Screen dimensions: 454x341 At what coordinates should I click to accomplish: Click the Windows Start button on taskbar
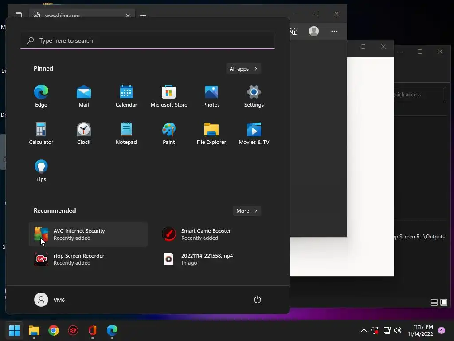coord(14,330)
